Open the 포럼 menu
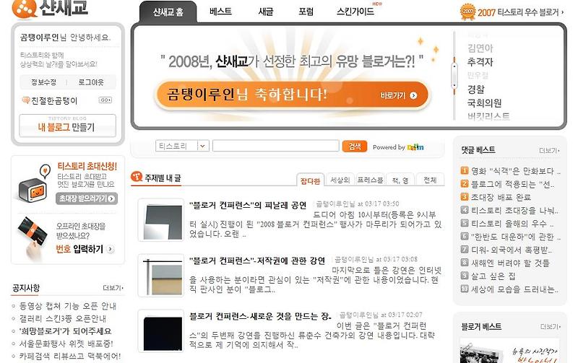This screenshot has height=363, width=578. point(306,12)
